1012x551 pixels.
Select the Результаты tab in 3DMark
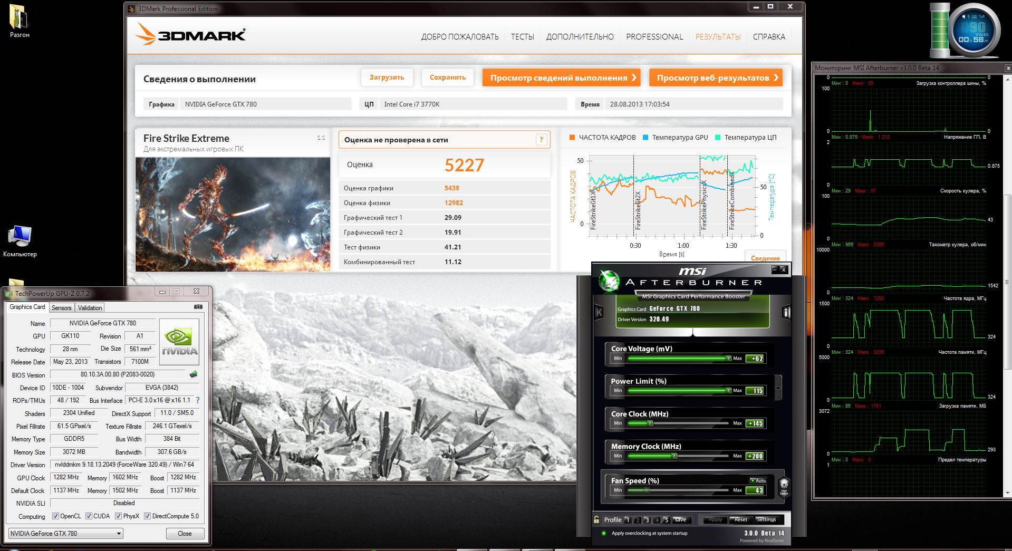[718, 37]
